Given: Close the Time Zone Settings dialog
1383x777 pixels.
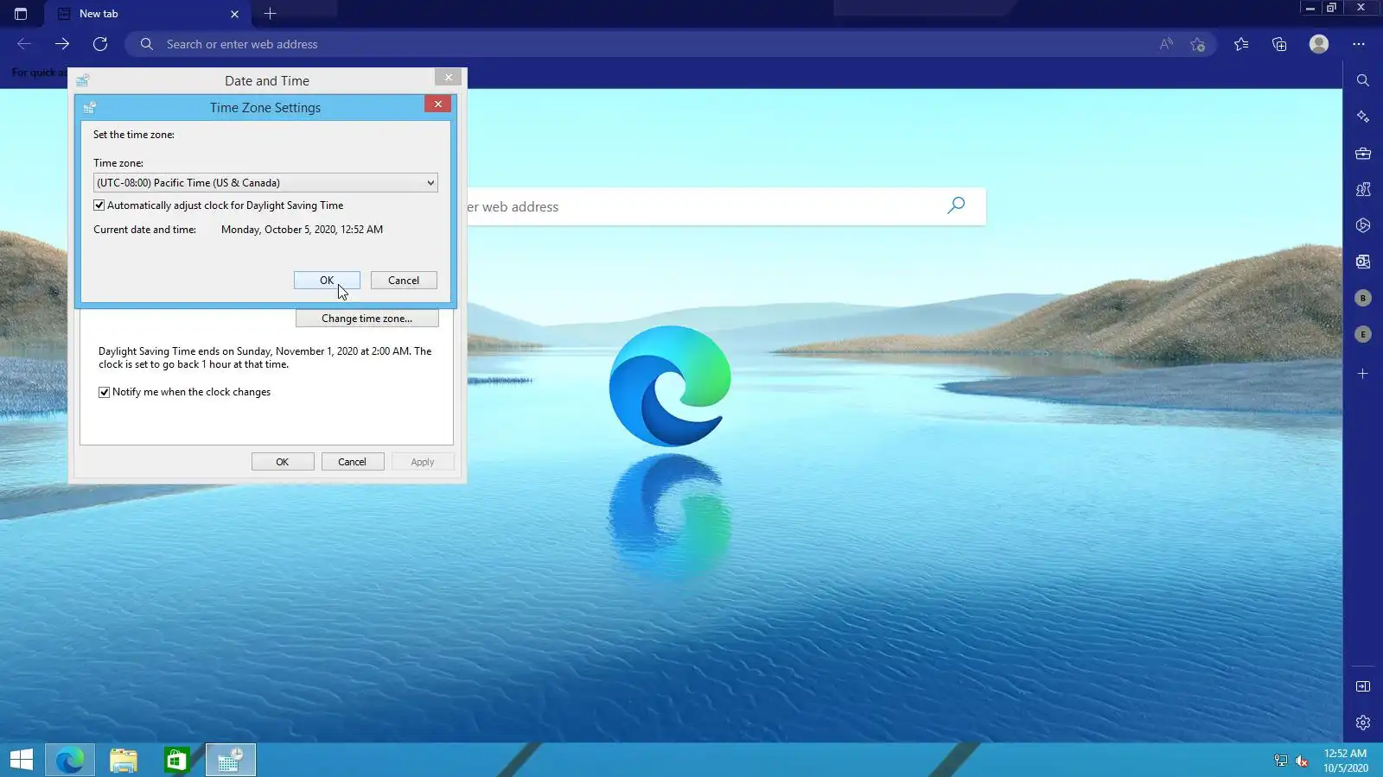Looking at the screenshot, I should coord(438,104).
